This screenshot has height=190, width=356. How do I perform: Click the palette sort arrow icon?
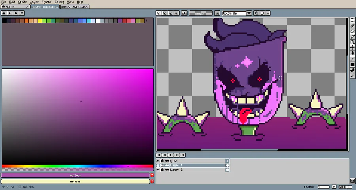(10, 13)
